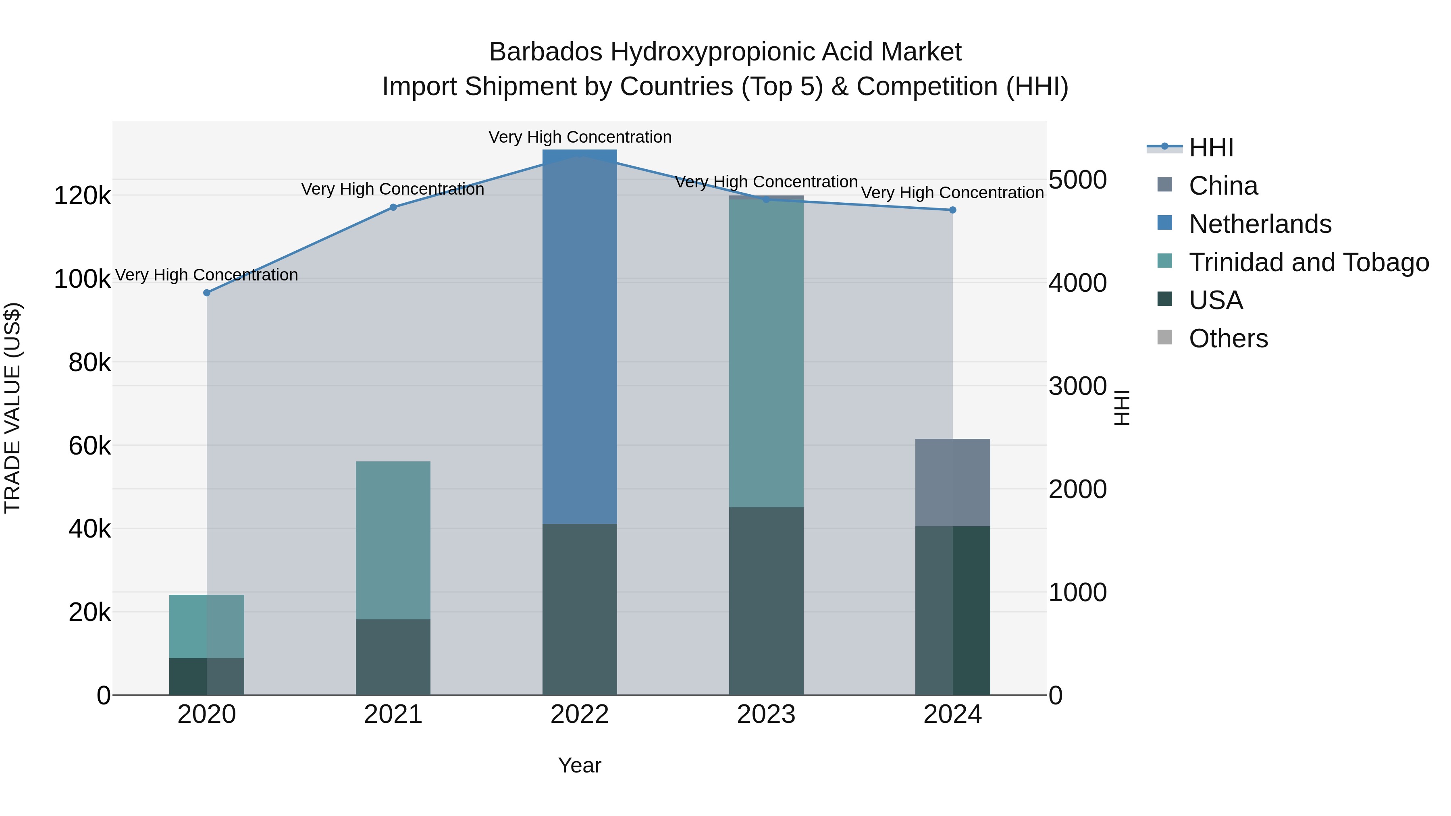This screenshot has height=816, width=1451.
Task: Click the 100k y-axis tick label
Action: 82,279
